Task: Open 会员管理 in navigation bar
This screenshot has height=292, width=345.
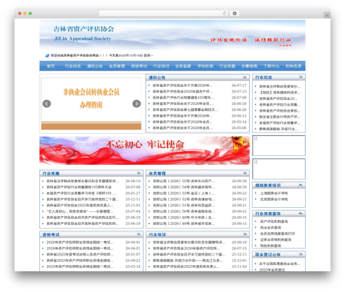Action: coord(117,66)
